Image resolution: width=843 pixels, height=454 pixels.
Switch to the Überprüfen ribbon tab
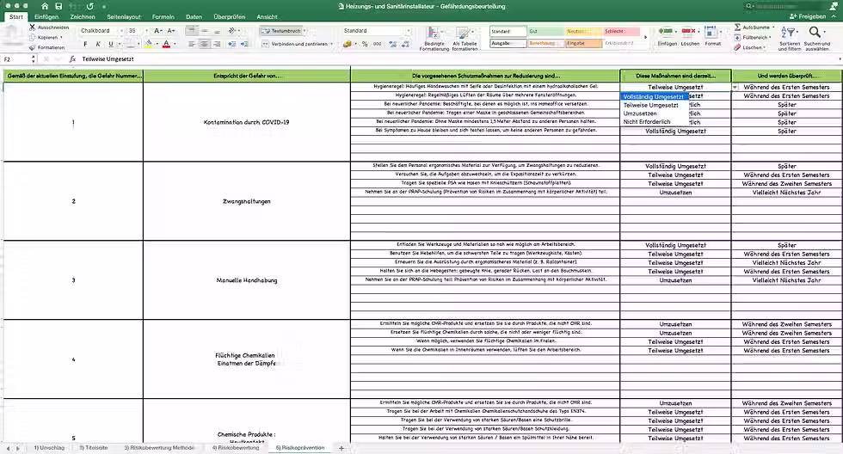[x=230, y=16]
